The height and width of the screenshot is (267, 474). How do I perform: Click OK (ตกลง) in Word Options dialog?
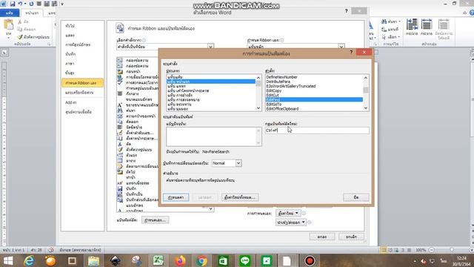click(x=322, y=237)
